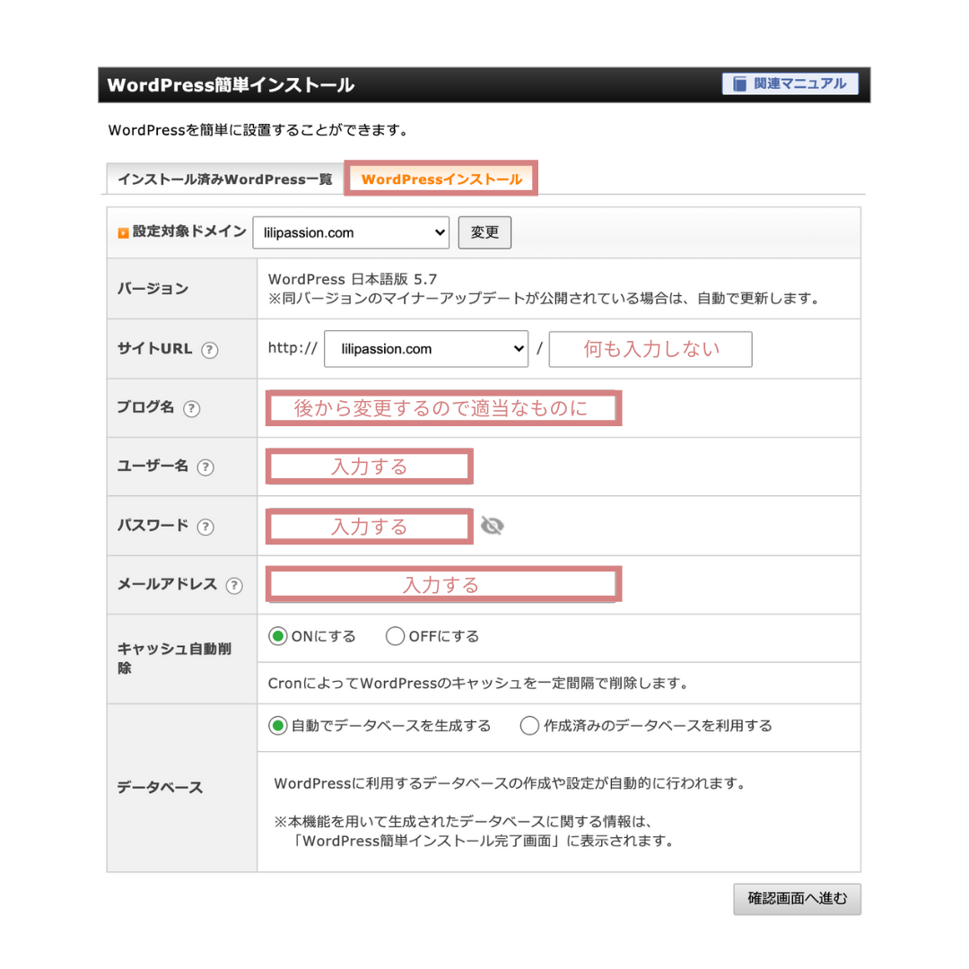Select the OFFにする cache radio button

point(395,636)
